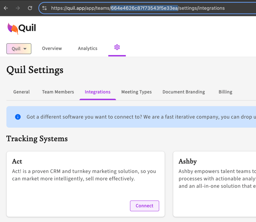Reload the page with refresh icon
256x222 pixels.
click(x=30, y=8)
